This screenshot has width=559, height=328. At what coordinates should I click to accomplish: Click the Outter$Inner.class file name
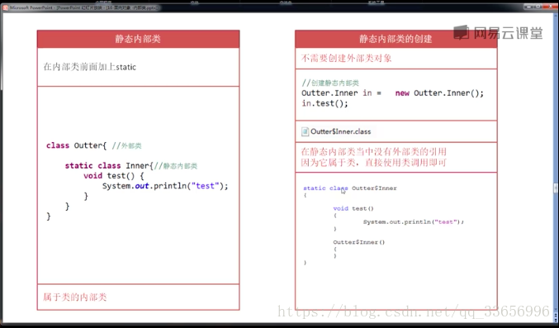340,131
